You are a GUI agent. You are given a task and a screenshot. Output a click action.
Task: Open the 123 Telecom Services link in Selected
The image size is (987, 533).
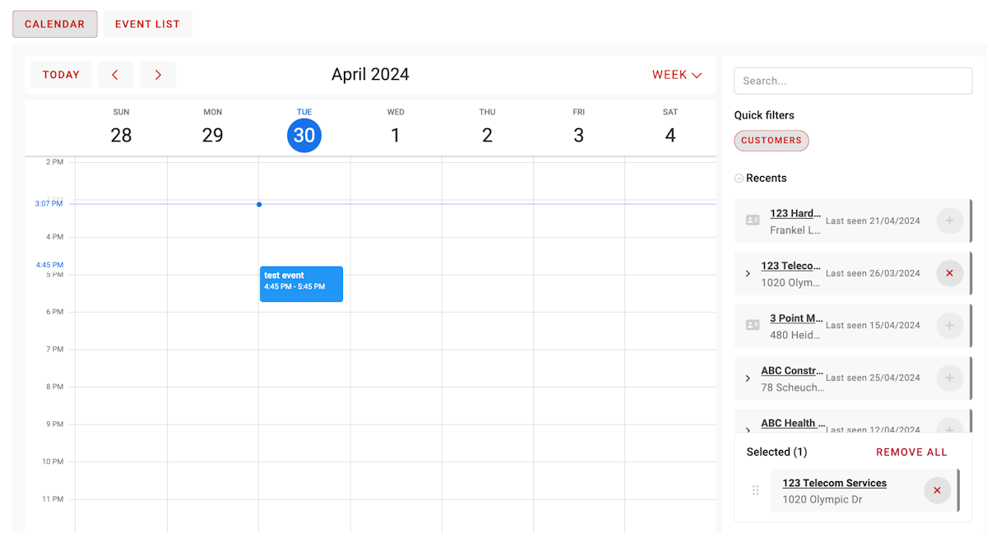pos(834,483)
